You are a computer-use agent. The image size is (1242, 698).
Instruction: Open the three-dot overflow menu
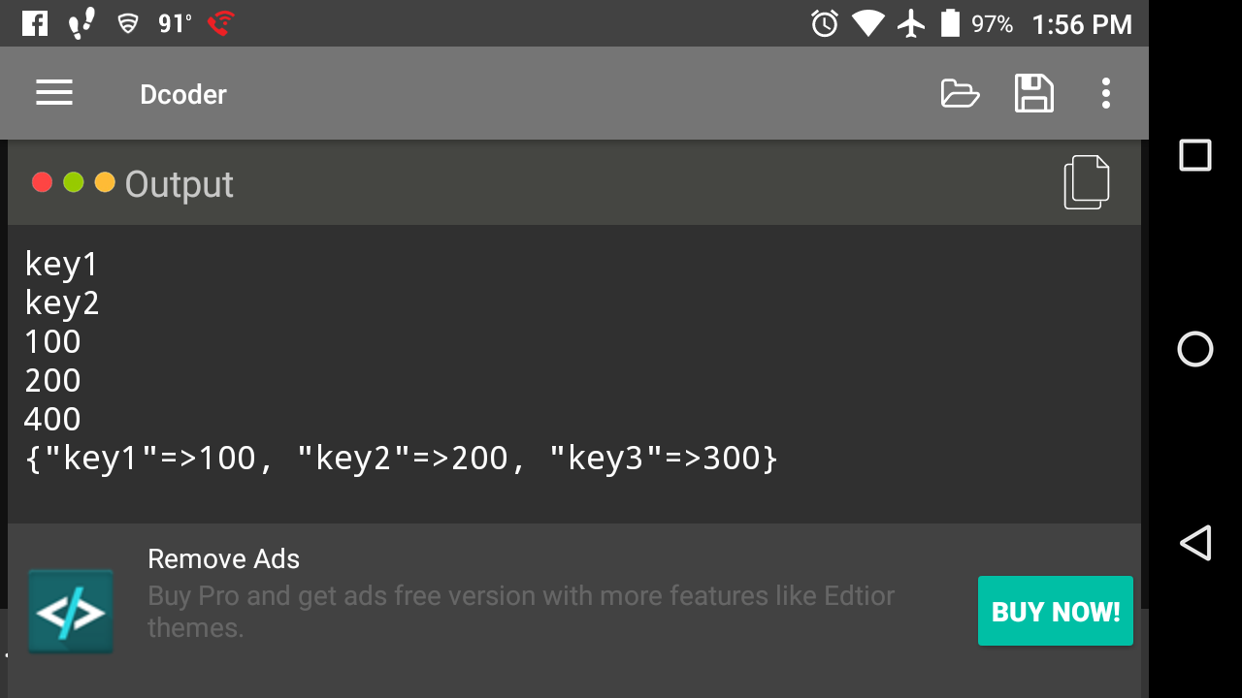click(x=1105, y=93)
